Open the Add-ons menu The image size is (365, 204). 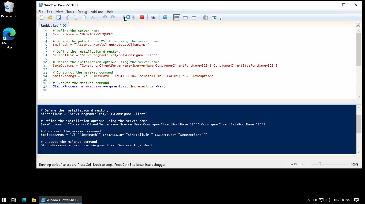[x=97, y=12]
